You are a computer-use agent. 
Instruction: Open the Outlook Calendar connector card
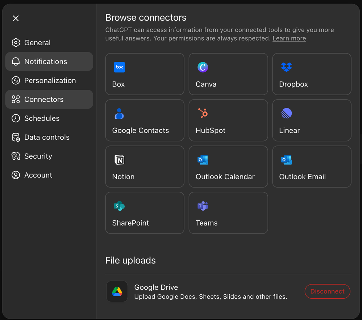point(228,167)
